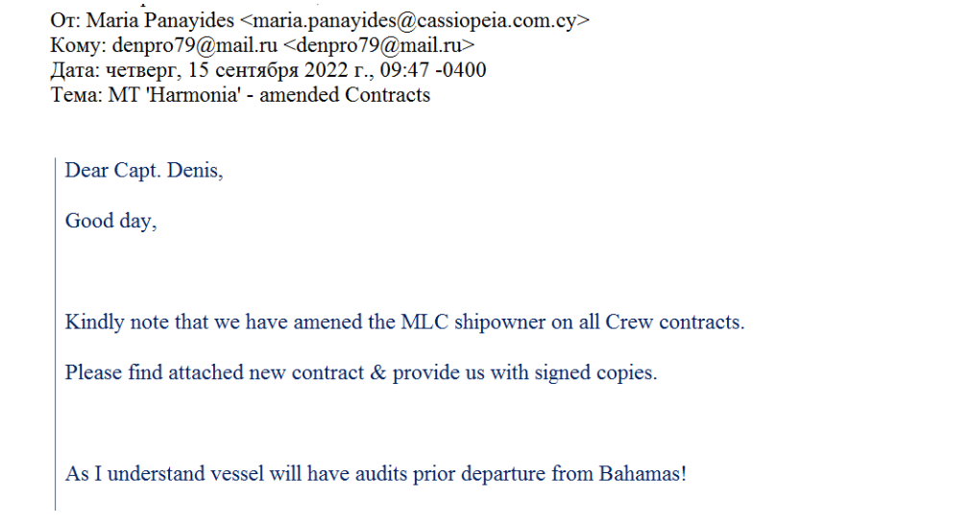Click the vertical quote bar beside the message

pos(56,326)
